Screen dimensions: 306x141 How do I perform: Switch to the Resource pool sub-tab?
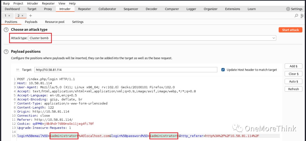coord(55,22)
